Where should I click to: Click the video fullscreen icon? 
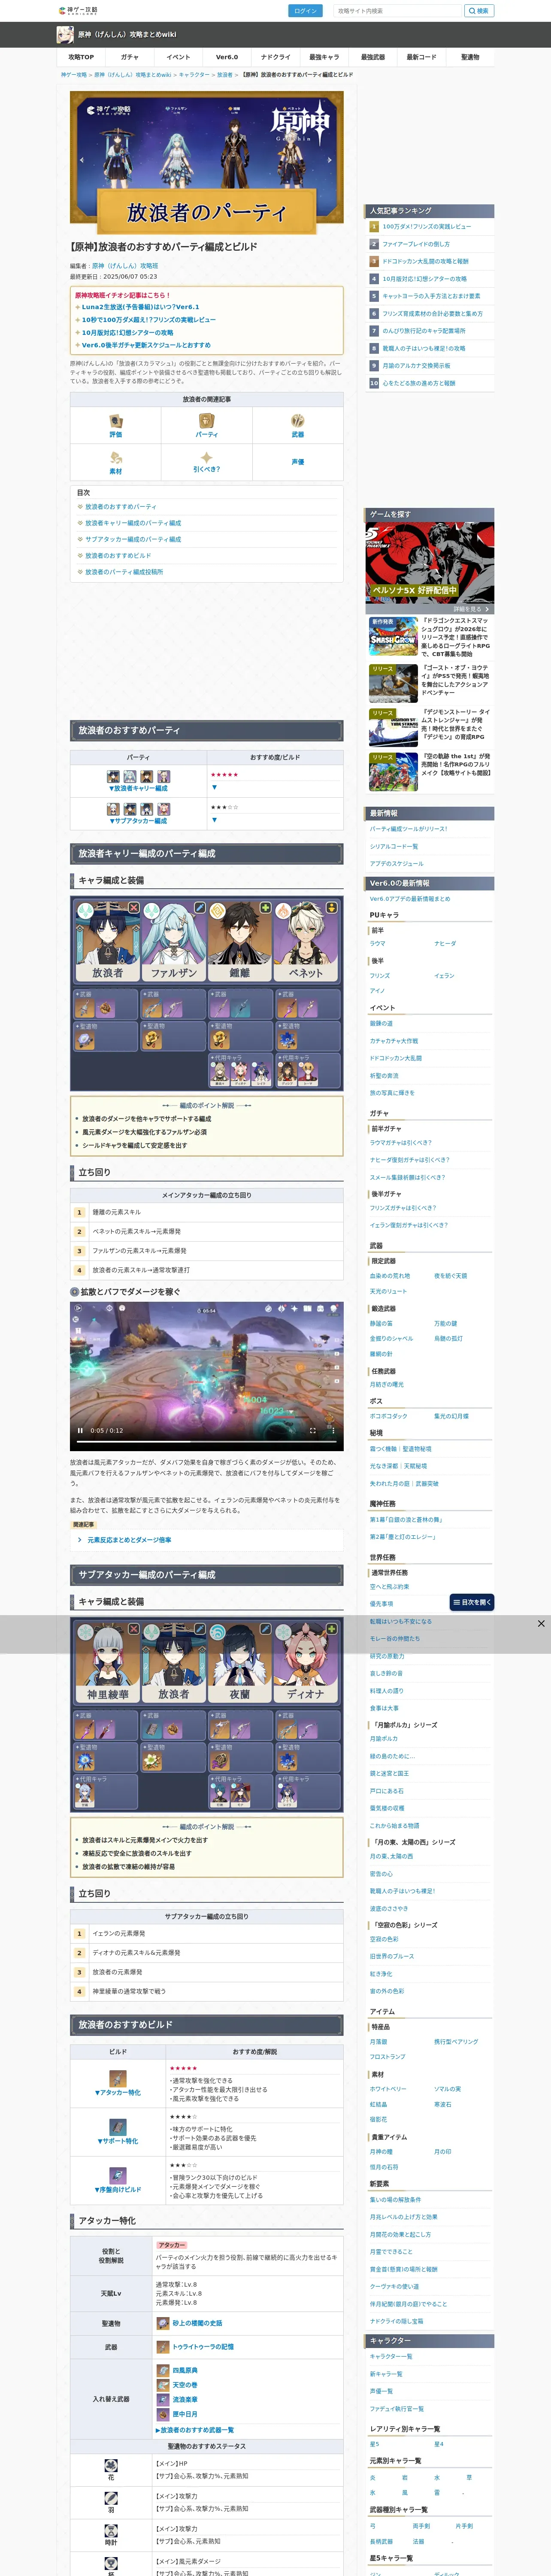pyautogui.click(x=312, y=1430)
